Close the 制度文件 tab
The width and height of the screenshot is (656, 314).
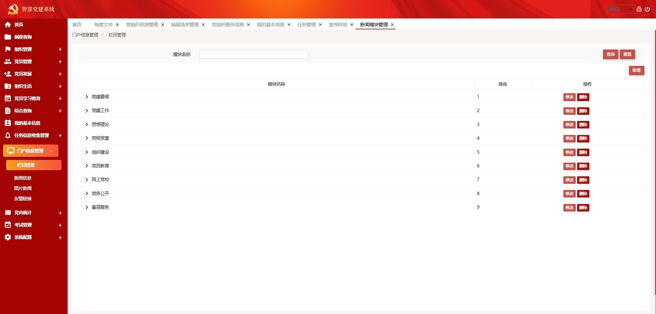pyautogui.click(x=117, y=25)
